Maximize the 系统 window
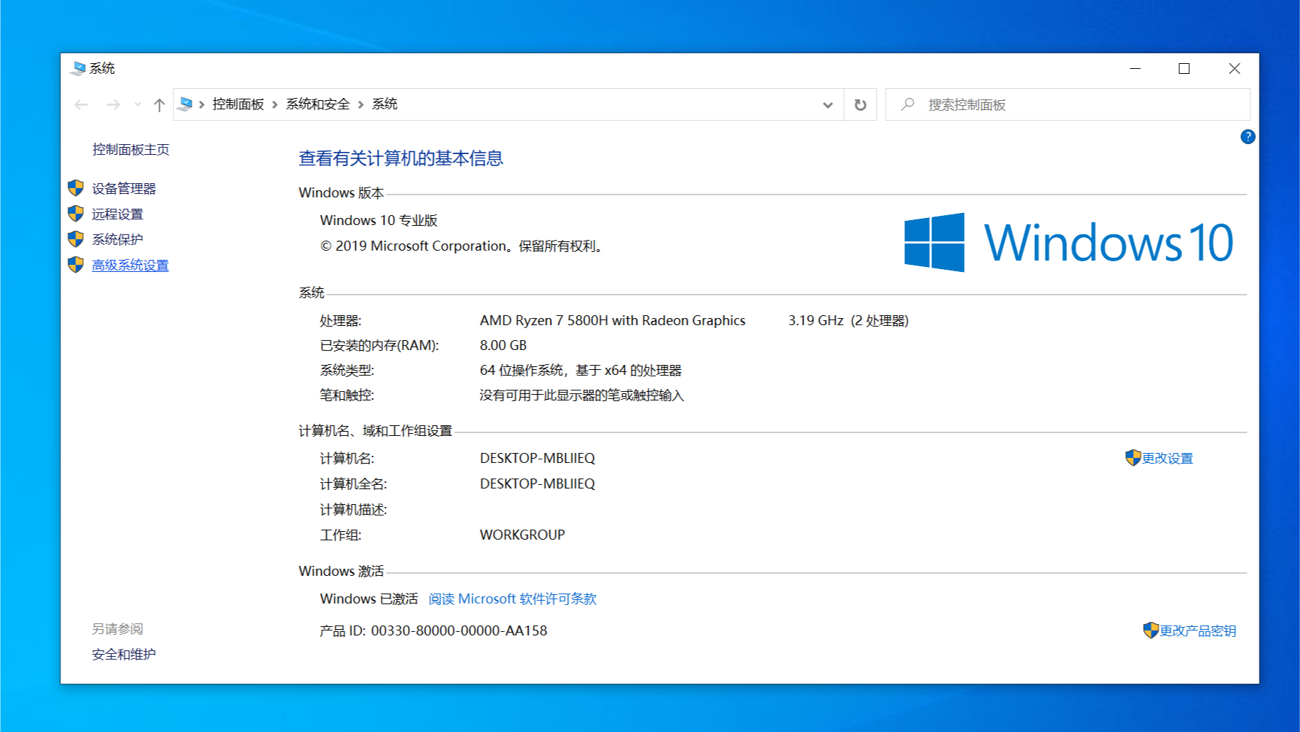The width and height of the screenshot is (1300, 732). click(1184, 68)
